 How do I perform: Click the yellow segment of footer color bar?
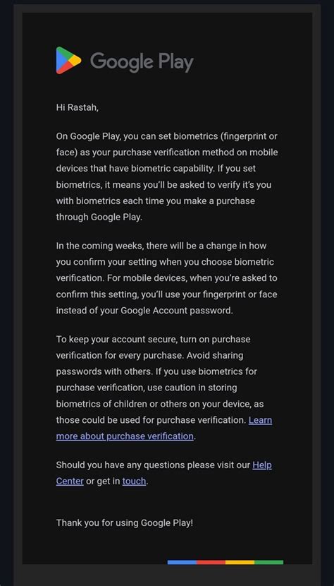point(240,562)
